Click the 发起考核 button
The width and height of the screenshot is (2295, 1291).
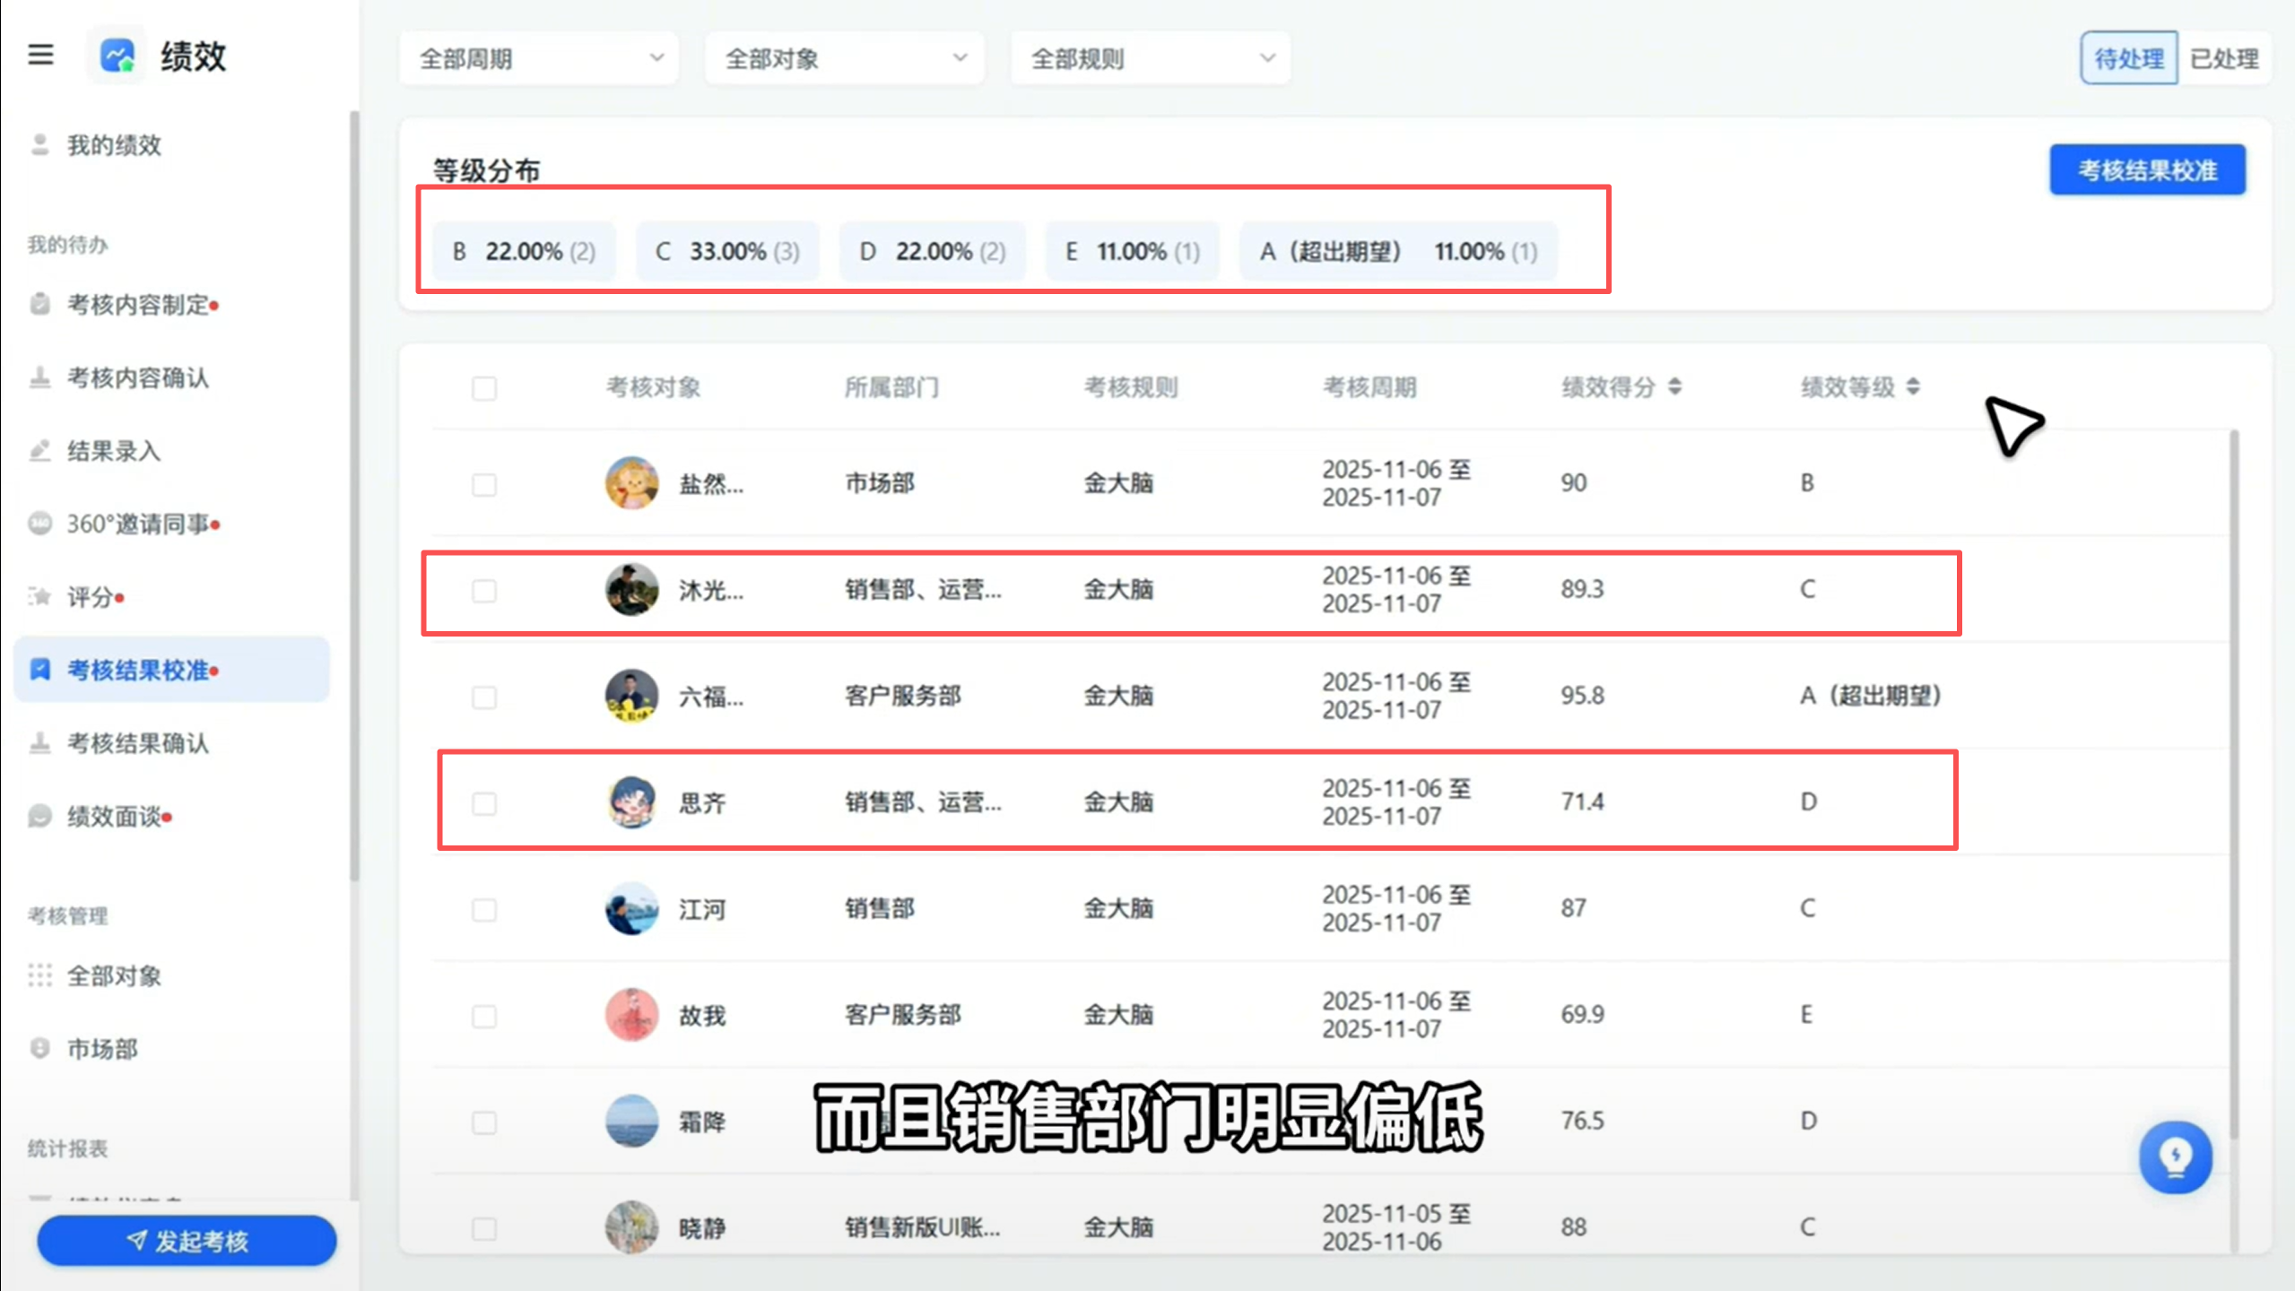pyautogui.click(x=187, y=1241)
